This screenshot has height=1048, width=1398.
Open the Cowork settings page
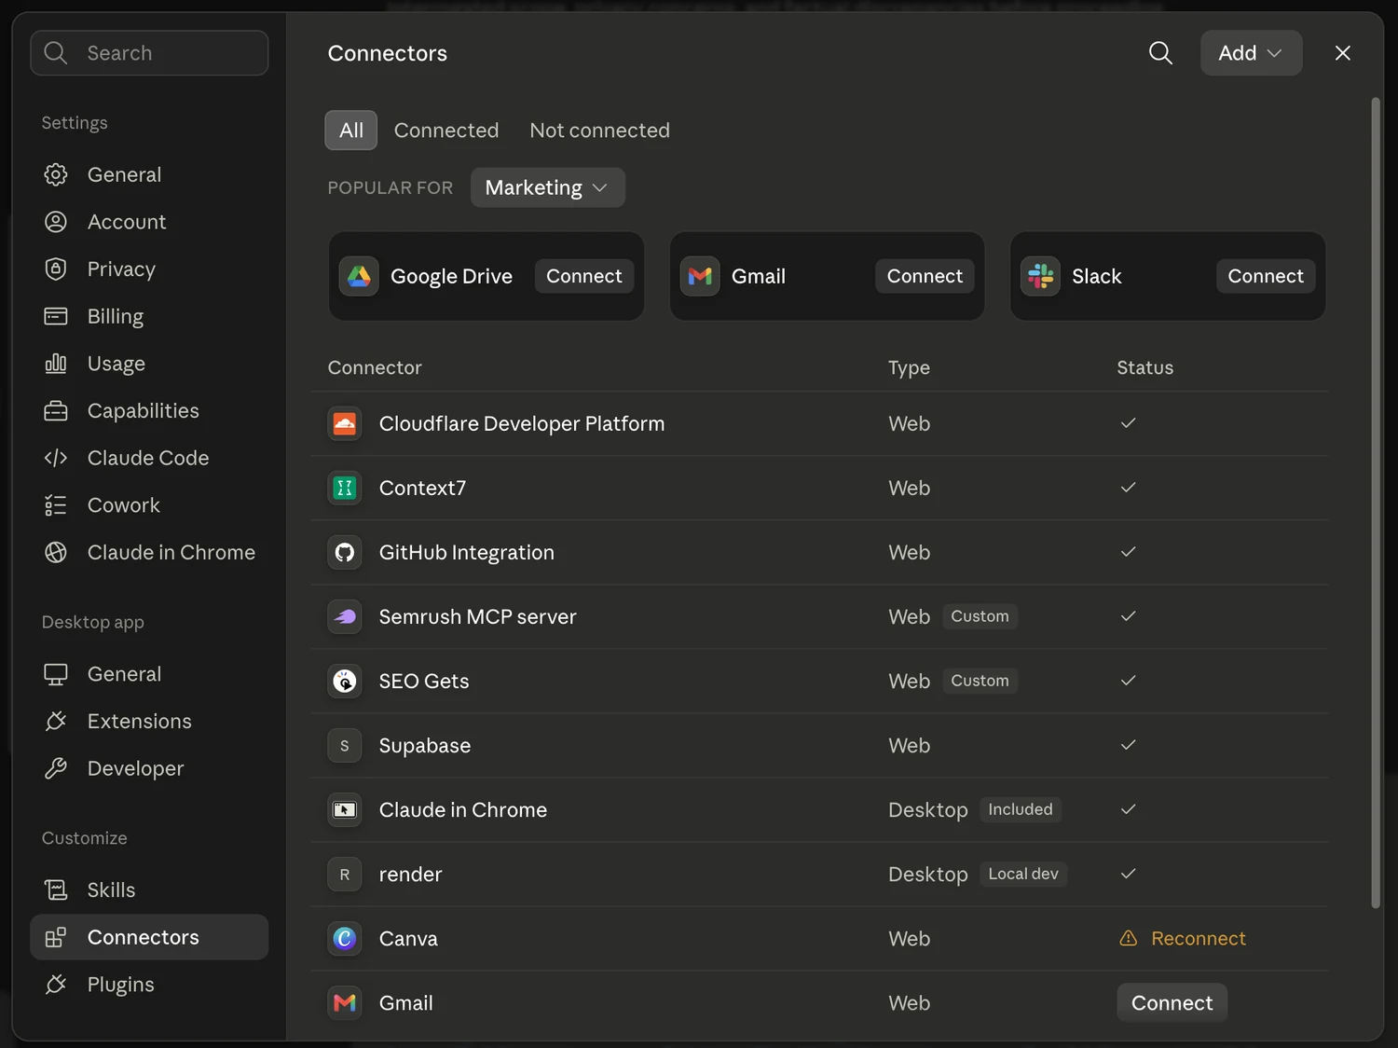coord(149,504)
